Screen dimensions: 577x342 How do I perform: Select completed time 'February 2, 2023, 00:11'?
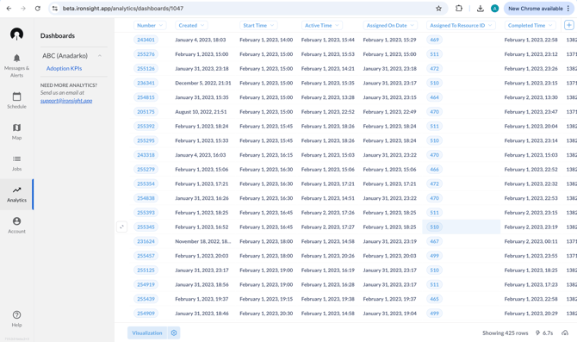(531, 241)
